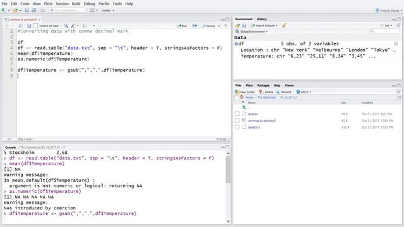Open the Tools menu
Image resolution: width=404 pixels, height=227 pixels.
117,4
